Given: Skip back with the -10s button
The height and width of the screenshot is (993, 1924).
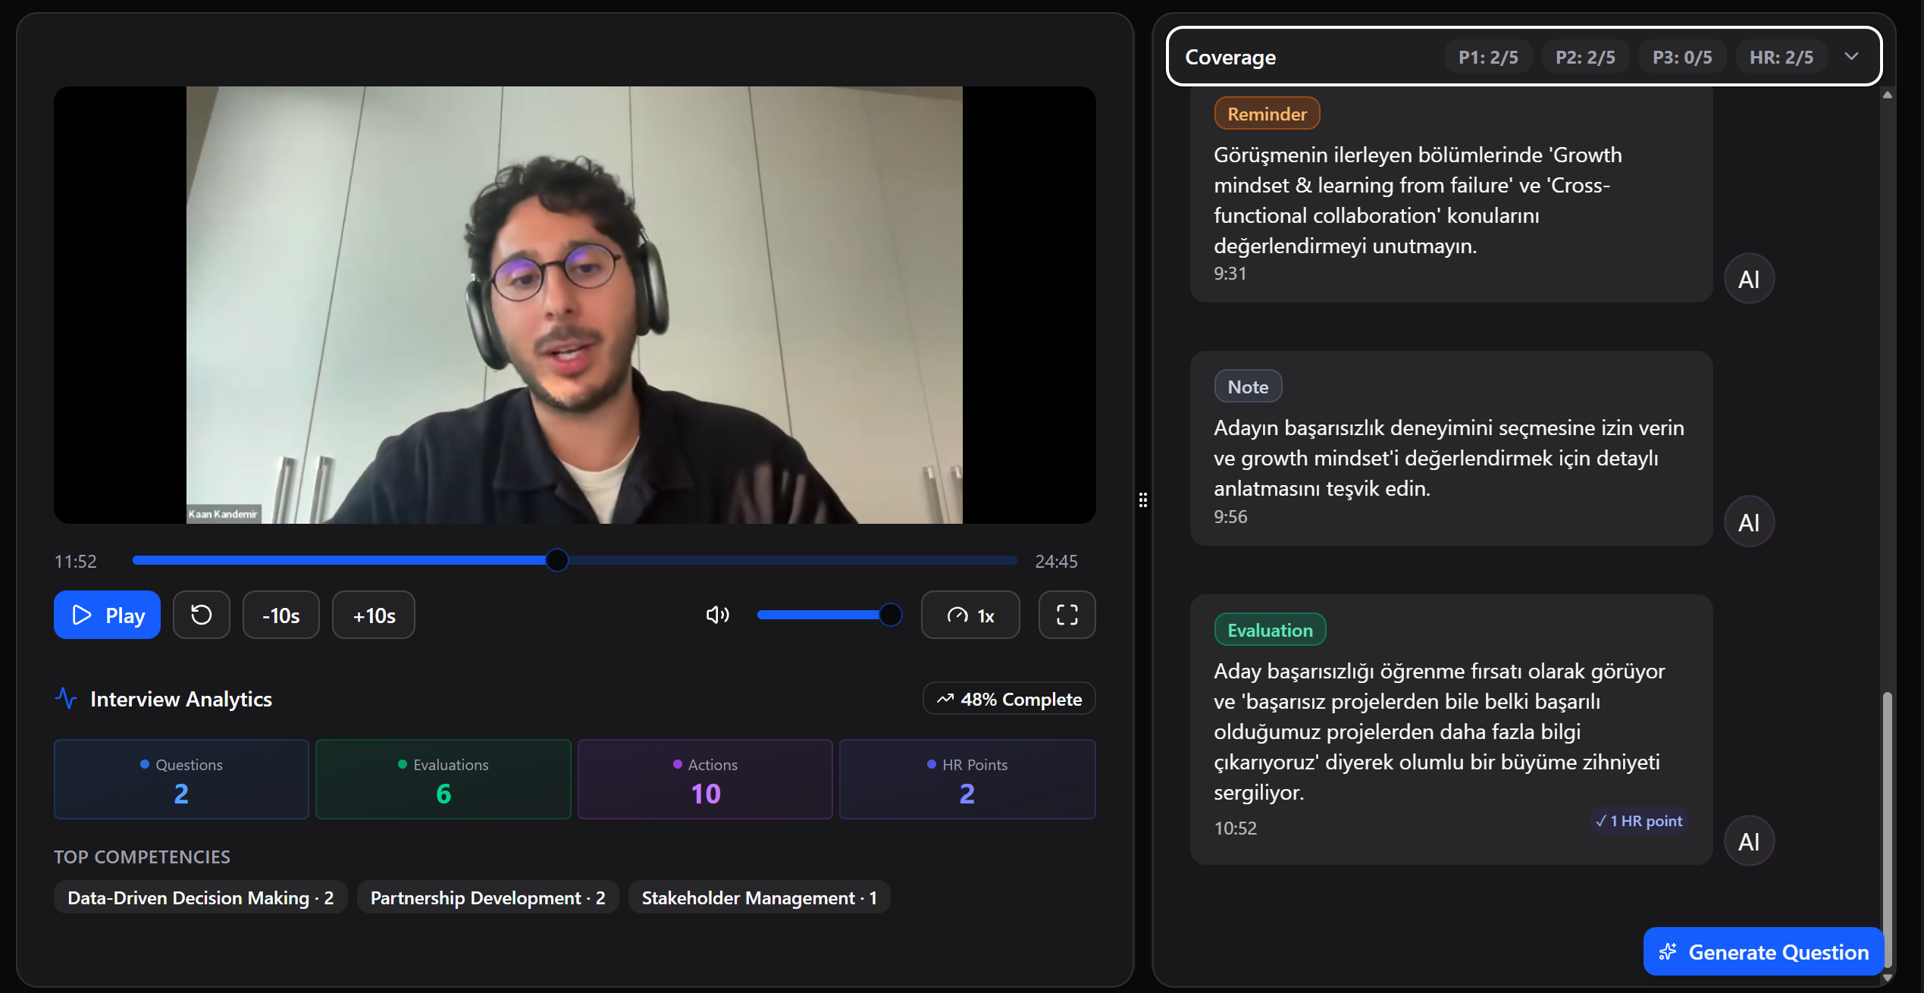Looking at the screenshot, I should 280,615.
